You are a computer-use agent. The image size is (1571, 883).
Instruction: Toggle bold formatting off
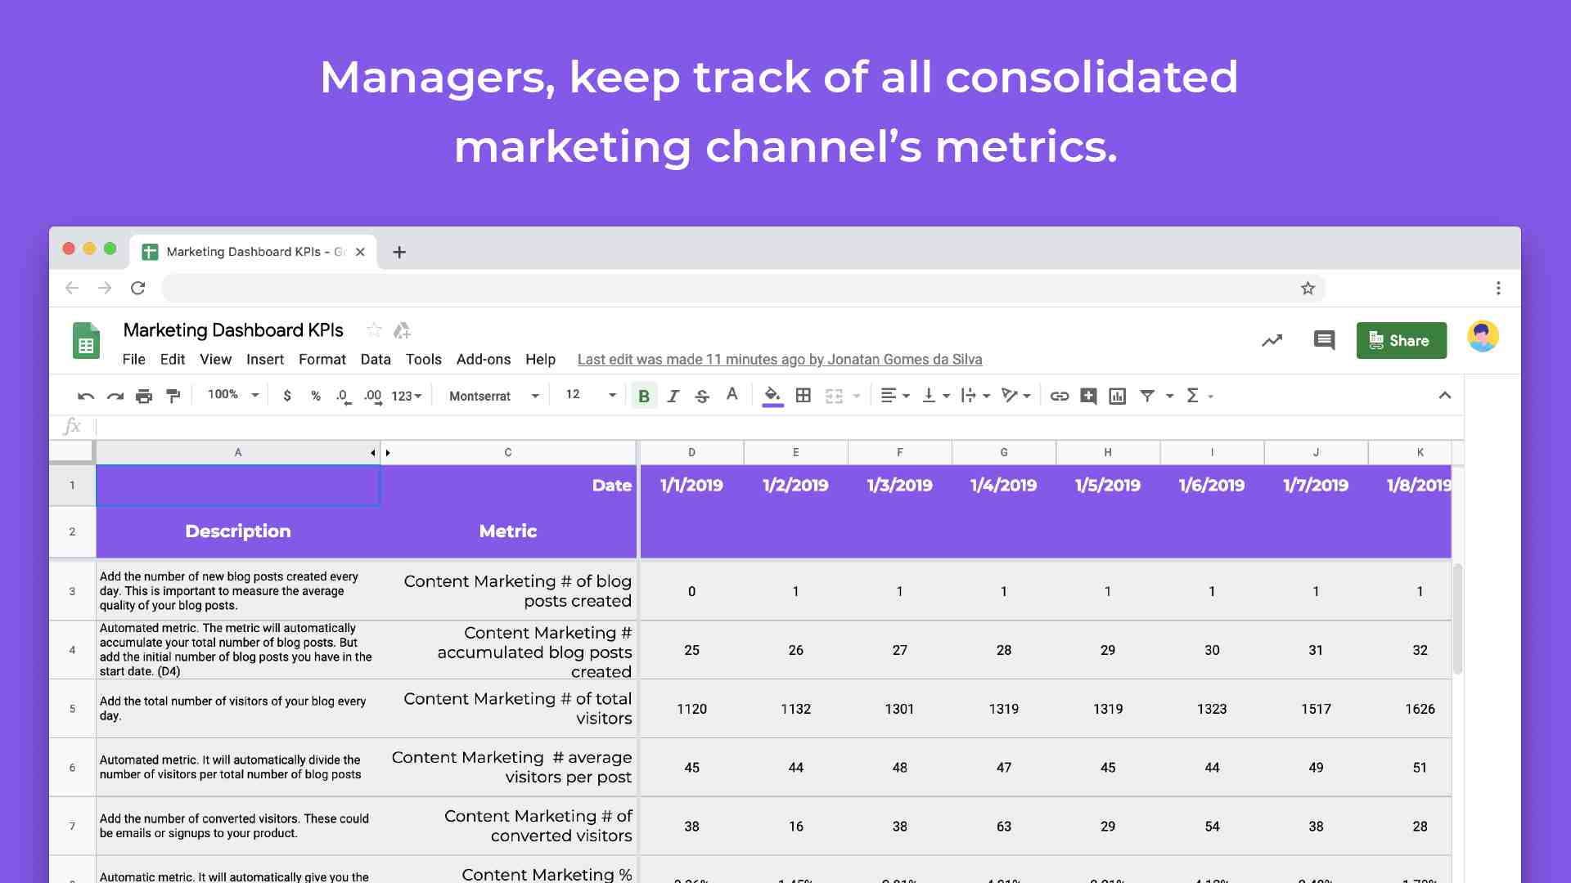coord(645,395)
